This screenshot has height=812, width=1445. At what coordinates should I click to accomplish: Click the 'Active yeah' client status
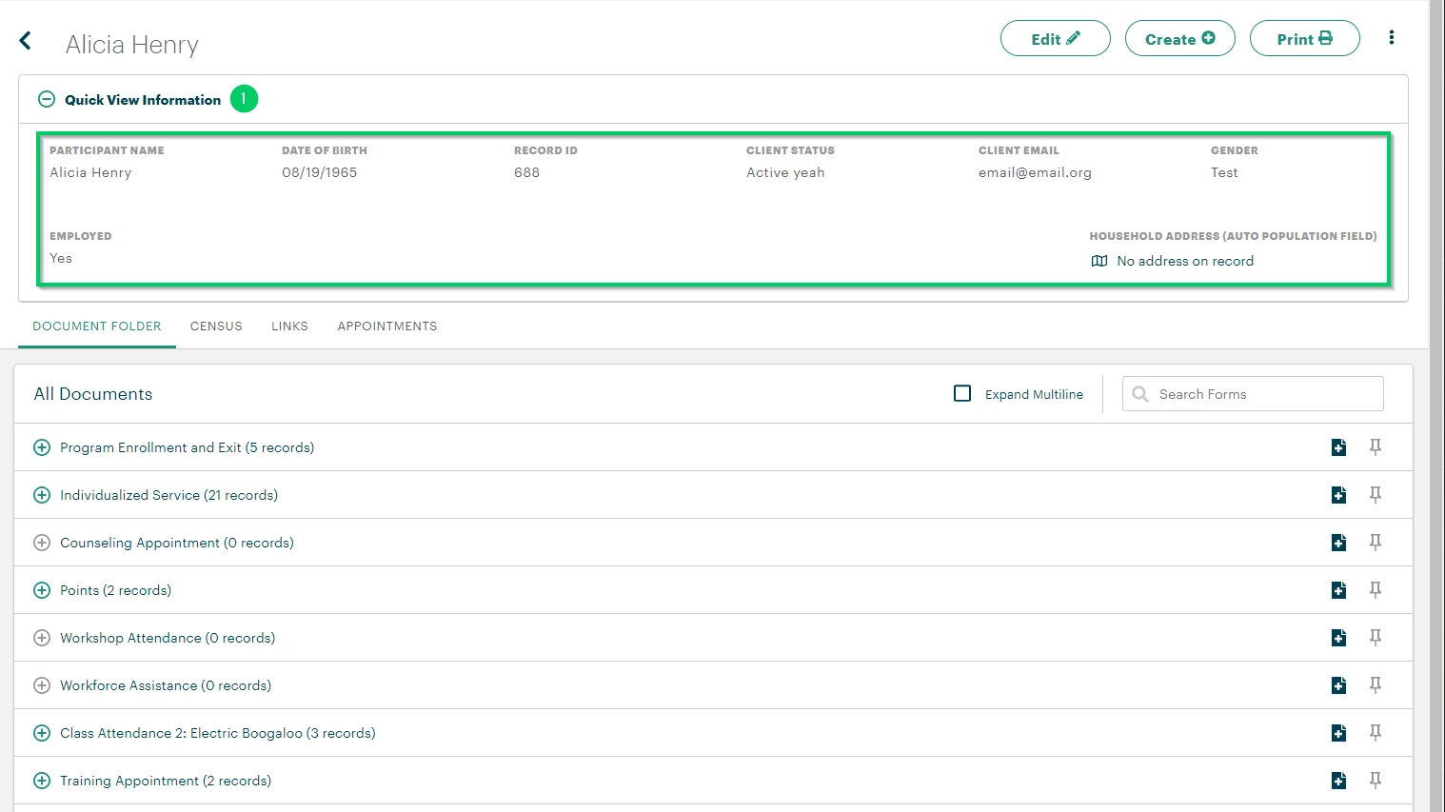pos(785,172)
